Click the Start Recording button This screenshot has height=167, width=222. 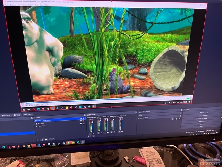point(205,116)
